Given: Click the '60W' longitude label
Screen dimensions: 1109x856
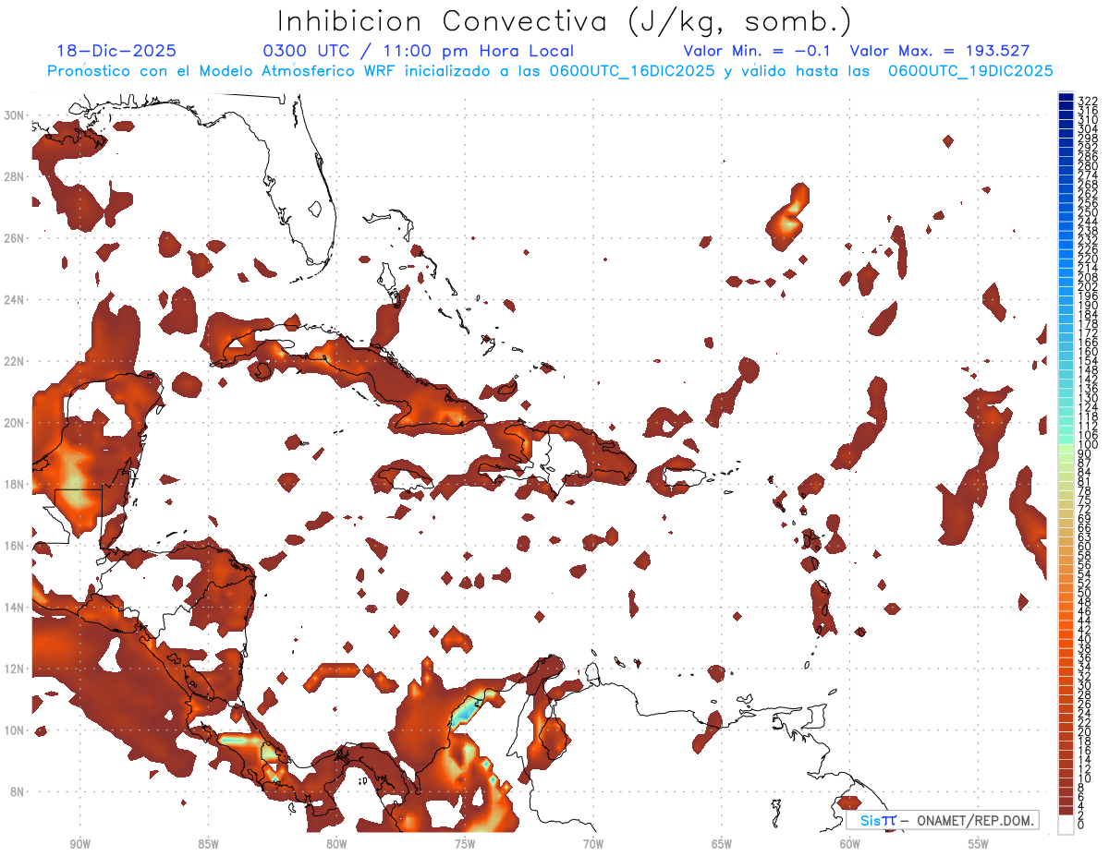Looking at the screenshot, I should tap(850, 844).
